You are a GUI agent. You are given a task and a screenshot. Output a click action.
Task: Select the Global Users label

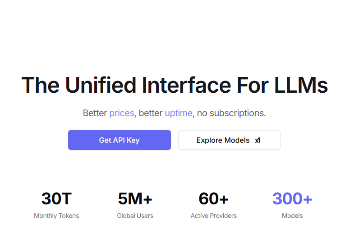pyautogui.click(x=135, y=216)
